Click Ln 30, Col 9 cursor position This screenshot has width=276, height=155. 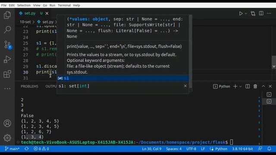coord(152,149)
